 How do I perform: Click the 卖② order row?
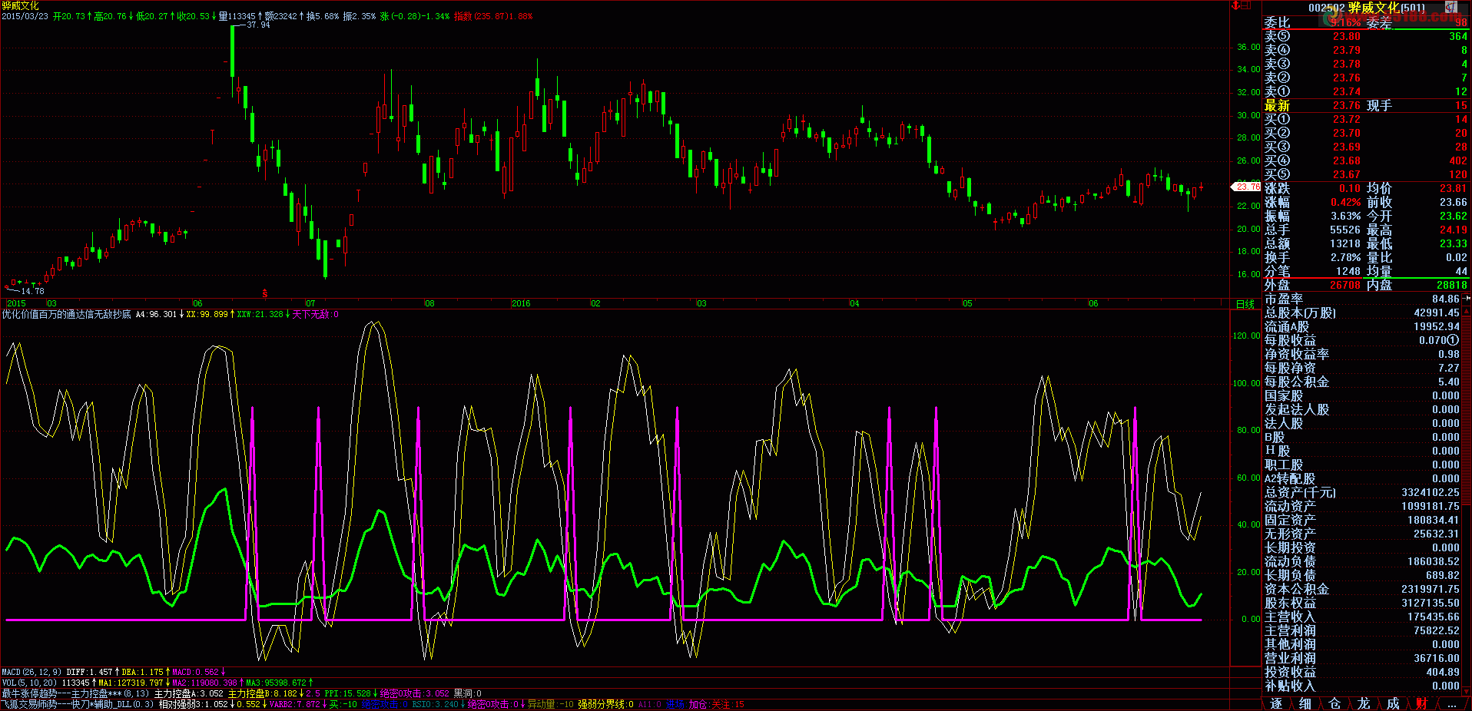click(x=1366, y=78)
